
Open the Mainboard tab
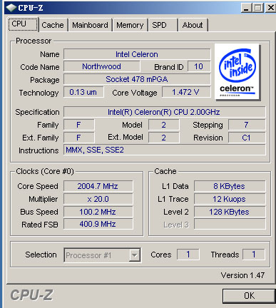point(90,25)
